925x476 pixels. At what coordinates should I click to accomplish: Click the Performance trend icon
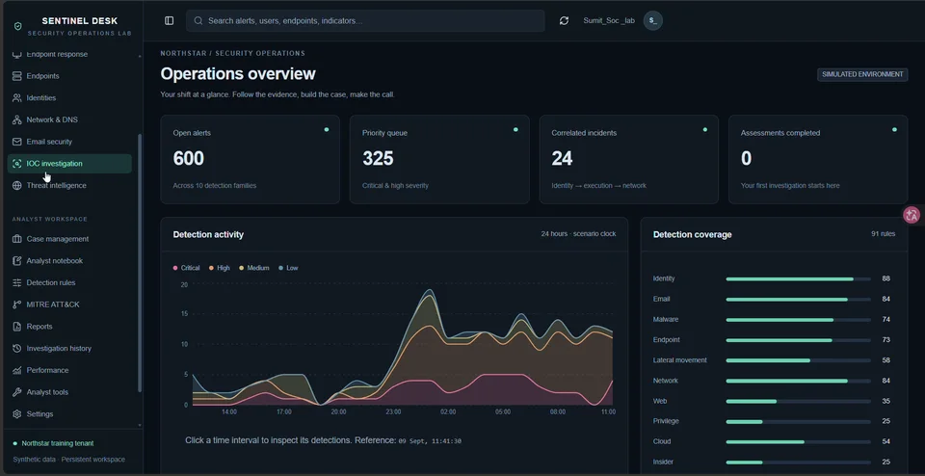(16, 370)
